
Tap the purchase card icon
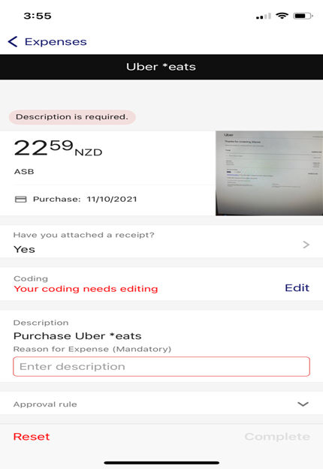(x=20, y=199)
